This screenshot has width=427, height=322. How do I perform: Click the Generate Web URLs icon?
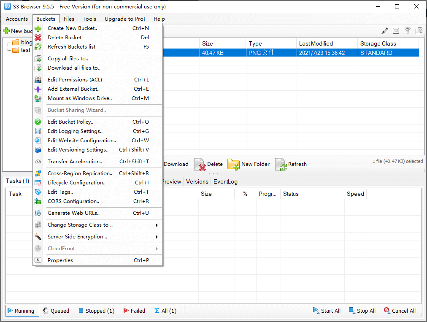(x=38, y=213)
